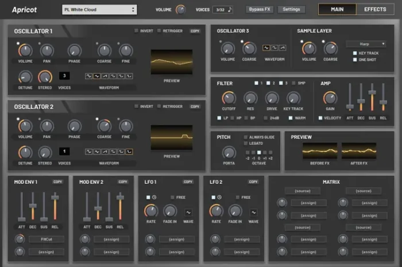Viewport: 402px width, 267px height.
Task: Open the PL White Cloud preset dropdown
Action: tap(99, 10)
